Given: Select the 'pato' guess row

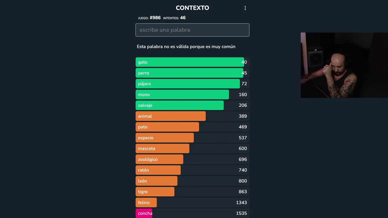Looking at the screenshot, I should pos(192,127).
